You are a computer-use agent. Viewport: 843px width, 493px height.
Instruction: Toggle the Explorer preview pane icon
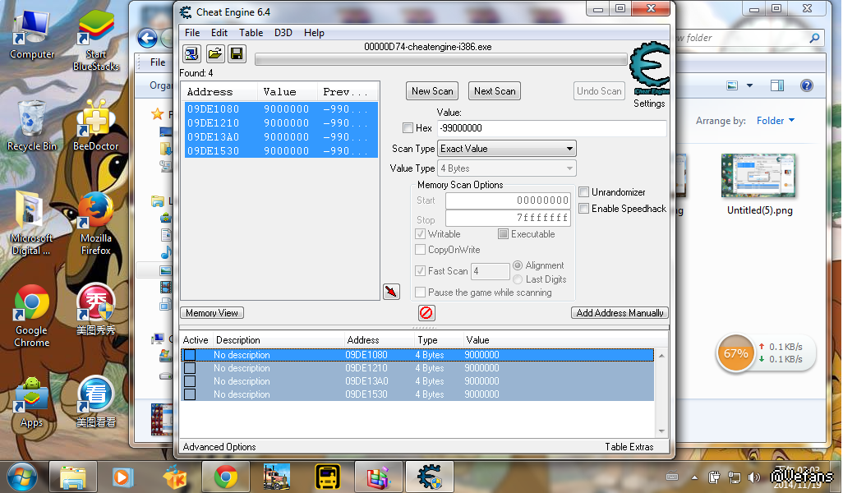(x=777, y=85)
